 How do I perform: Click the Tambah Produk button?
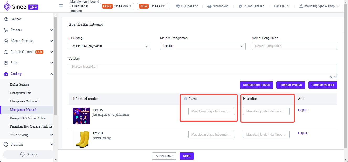click(291, 85)
